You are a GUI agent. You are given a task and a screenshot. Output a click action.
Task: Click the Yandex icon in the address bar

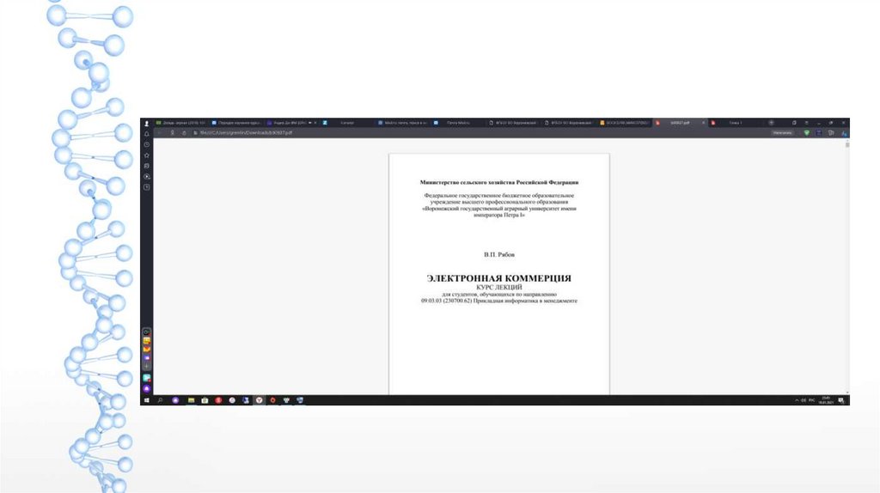[x=172, y=133]
